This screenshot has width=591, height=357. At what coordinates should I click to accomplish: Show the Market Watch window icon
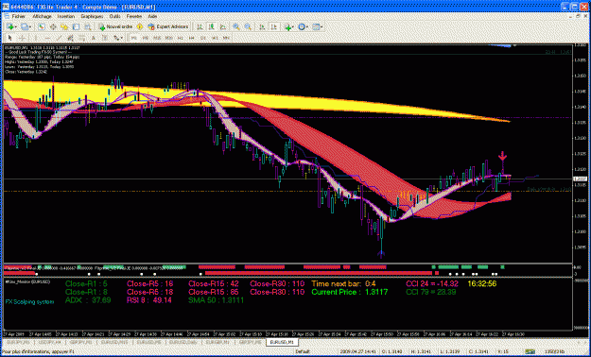(41, 26)
